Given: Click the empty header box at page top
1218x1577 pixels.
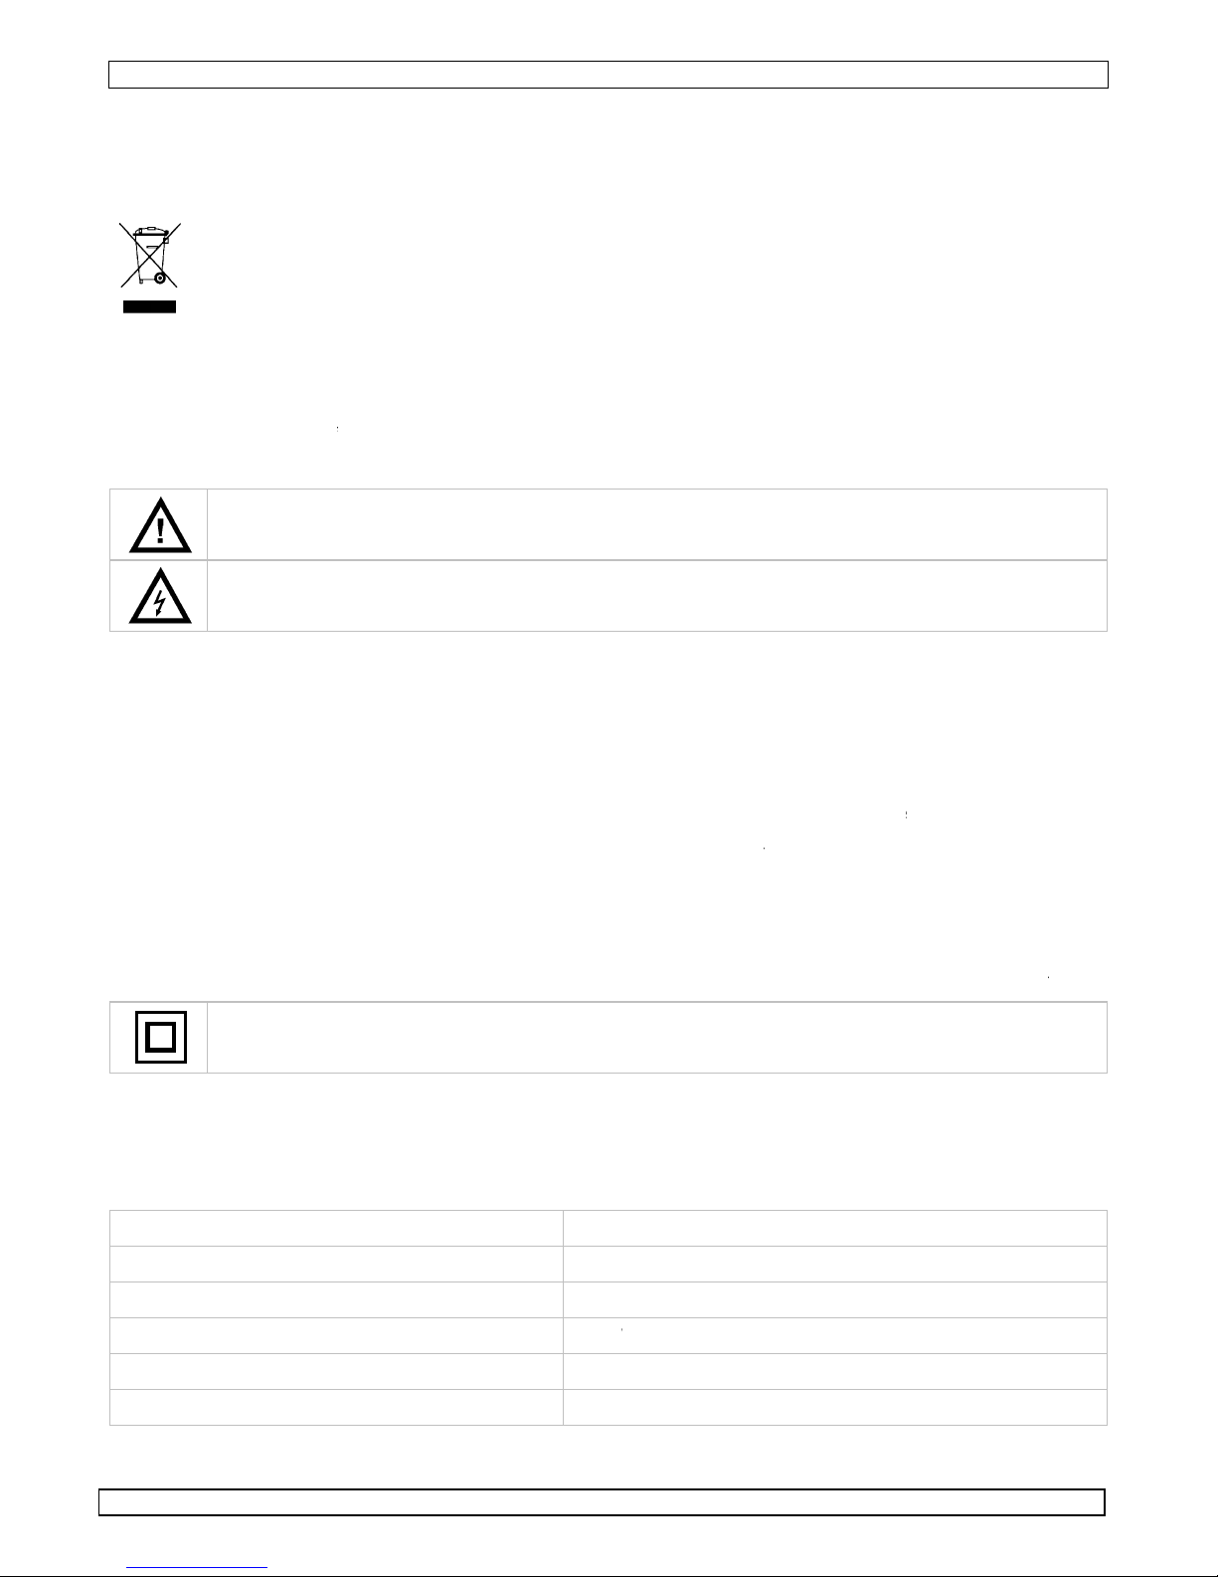Looking at the screenshot, I should tap(609, 75).
